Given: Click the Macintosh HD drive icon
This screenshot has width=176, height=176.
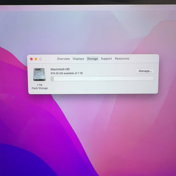Looking at the screenshot, I should 39,74.
